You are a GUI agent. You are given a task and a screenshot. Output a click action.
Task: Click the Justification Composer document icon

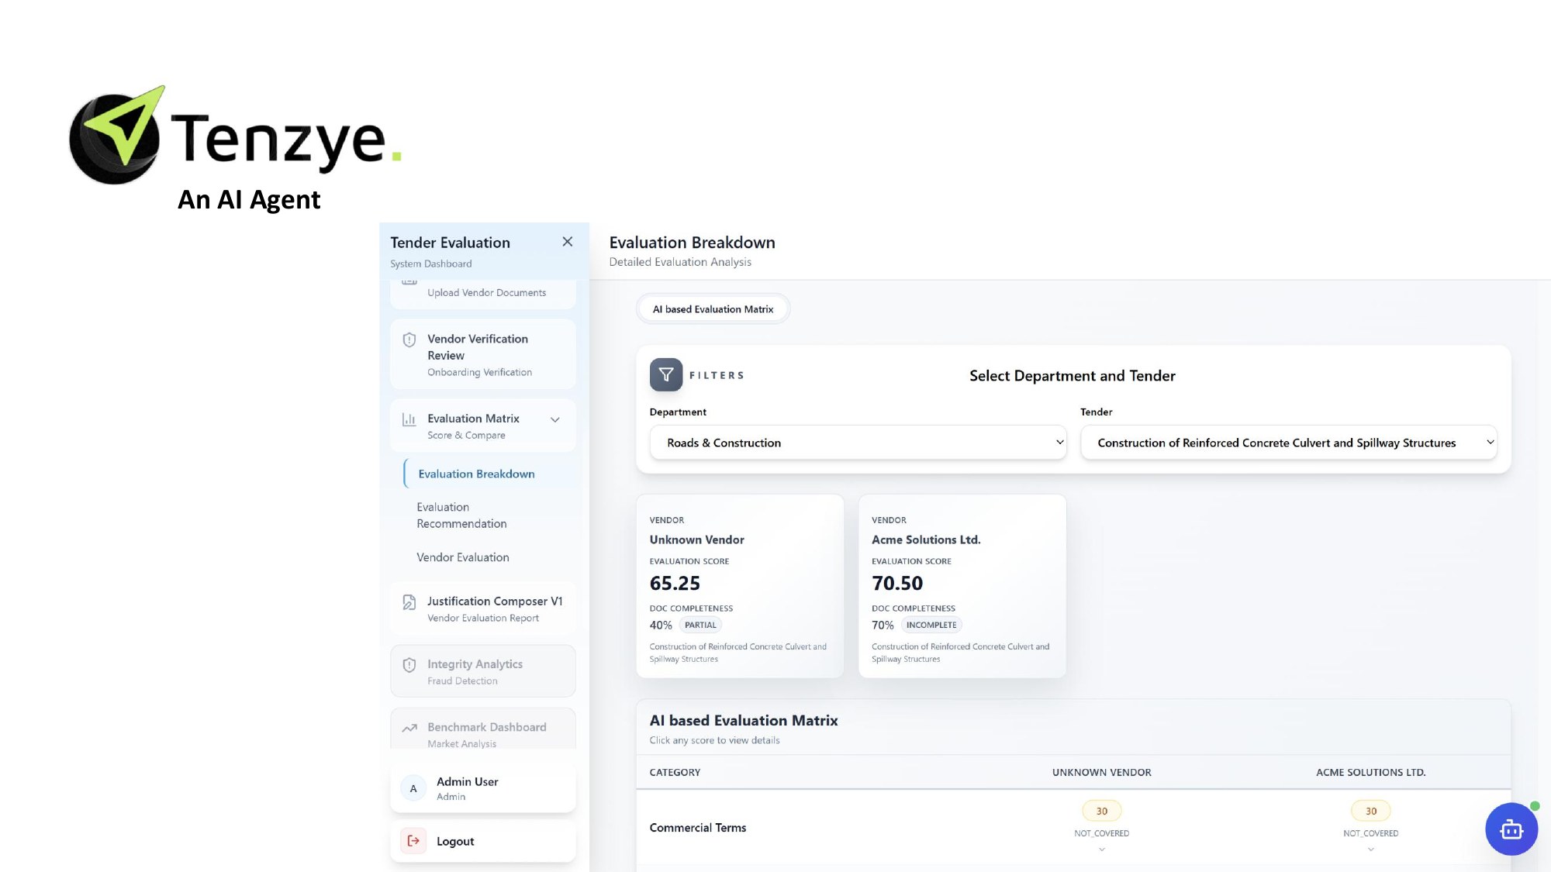click(x=409, y=602)
